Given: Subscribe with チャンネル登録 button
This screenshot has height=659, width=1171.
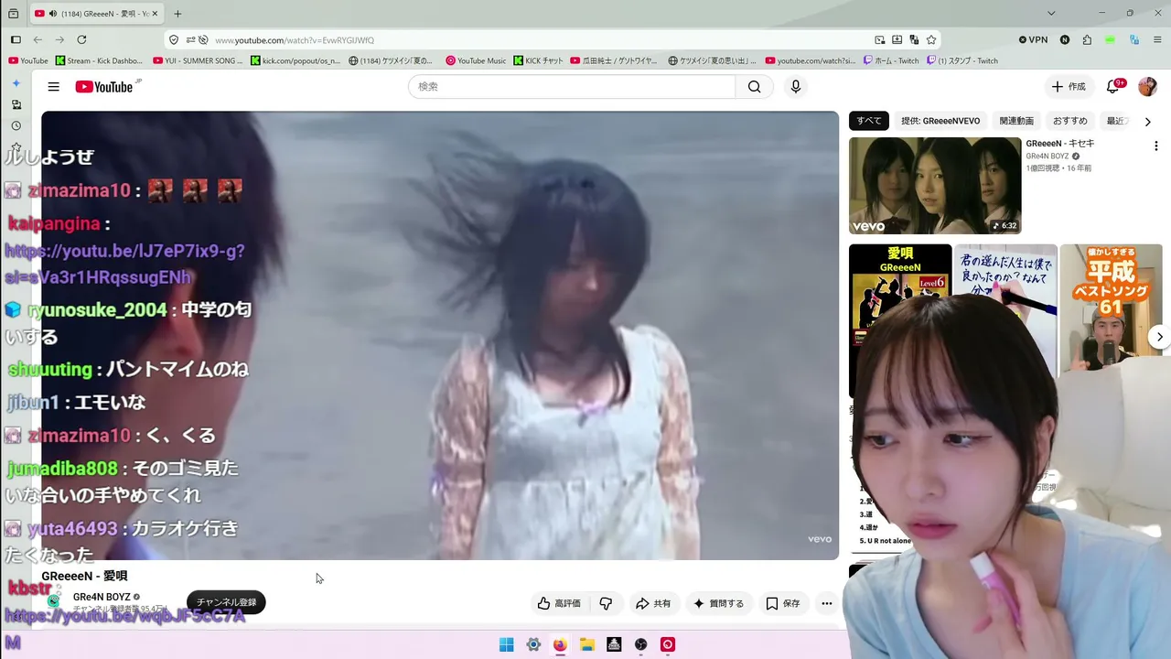Looking at the screenshot, I should (226, 602).
